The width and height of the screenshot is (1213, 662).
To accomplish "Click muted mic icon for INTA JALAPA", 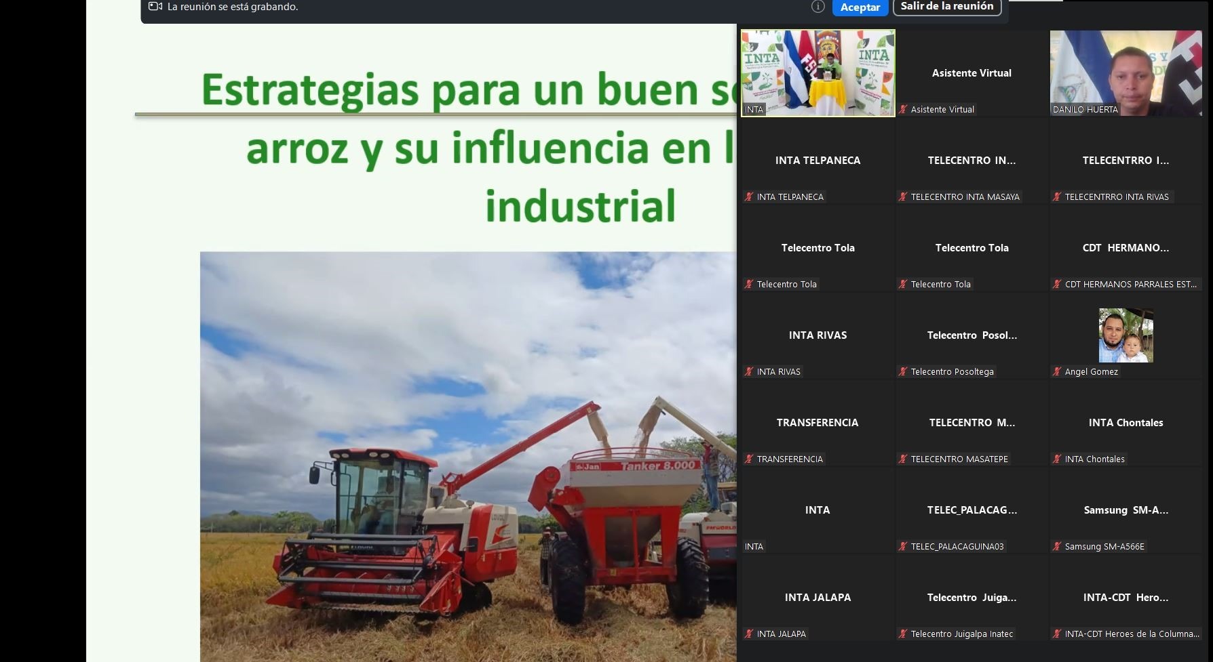I will [749, 634].
